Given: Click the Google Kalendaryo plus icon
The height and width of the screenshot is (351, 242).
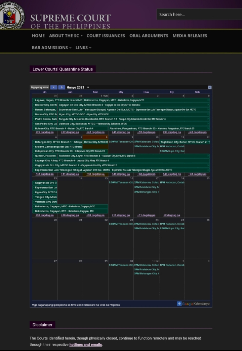Looking at the screenshot, I should 179,304.
